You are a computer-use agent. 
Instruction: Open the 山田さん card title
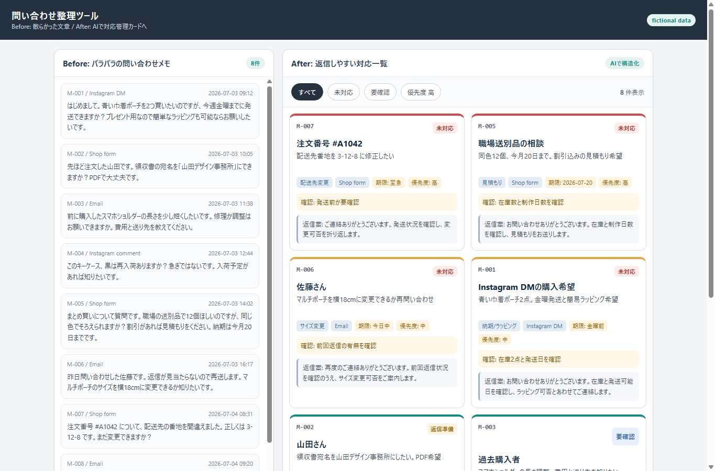[311, 444]
